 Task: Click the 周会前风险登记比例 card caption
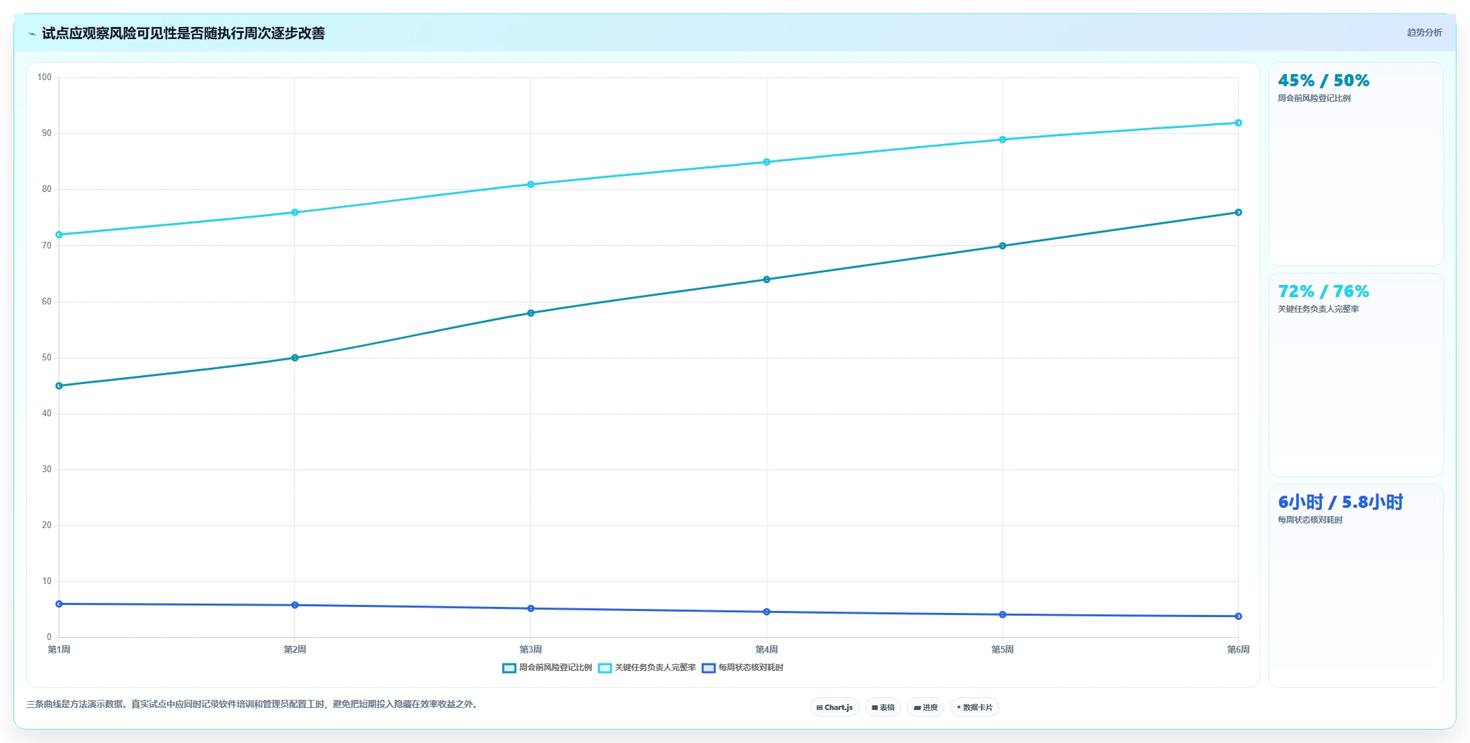pos(1314,98)
